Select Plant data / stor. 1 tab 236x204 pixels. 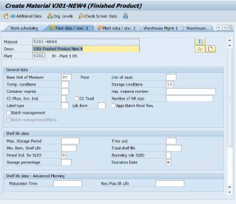click(x=69, y=28)
